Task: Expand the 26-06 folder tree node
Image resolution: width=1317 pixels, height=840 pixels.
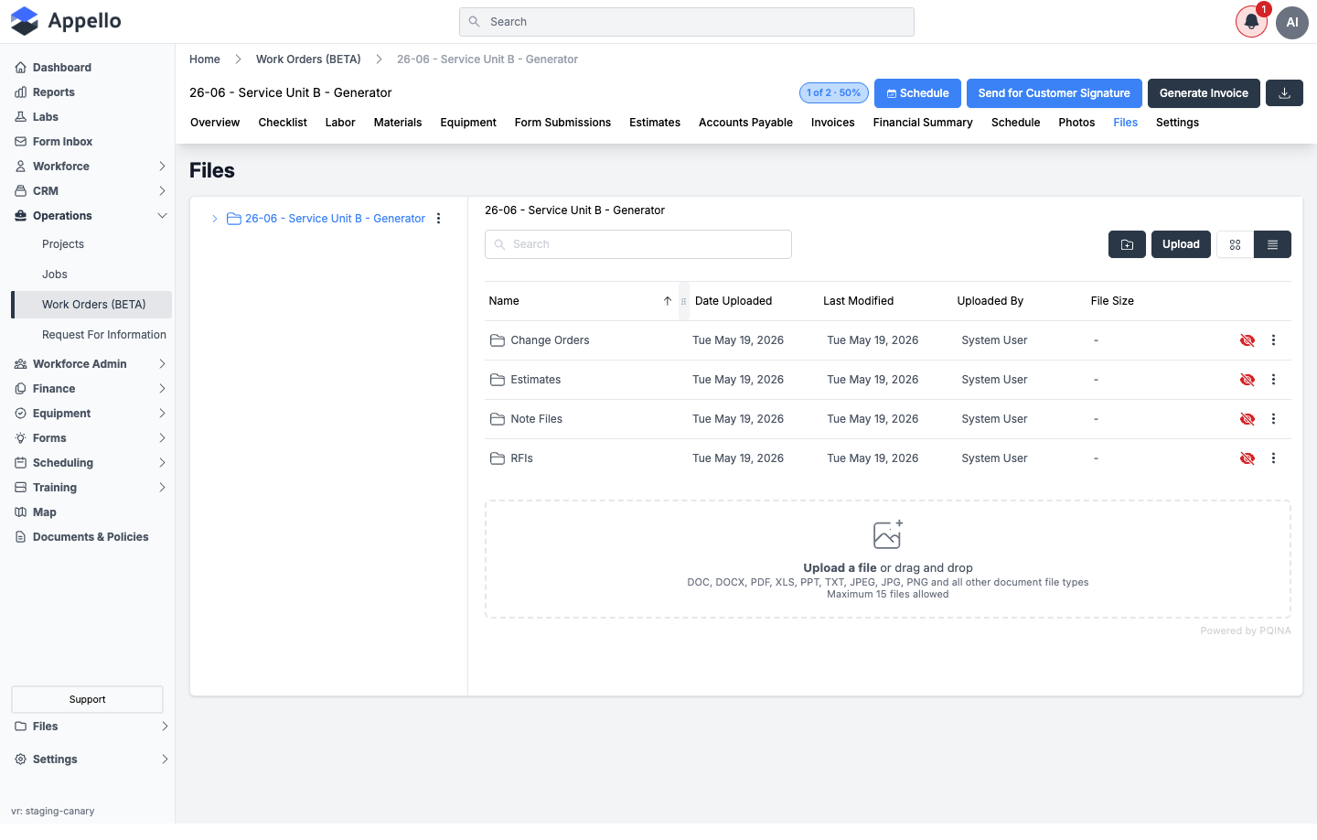Action: [215, 219]
